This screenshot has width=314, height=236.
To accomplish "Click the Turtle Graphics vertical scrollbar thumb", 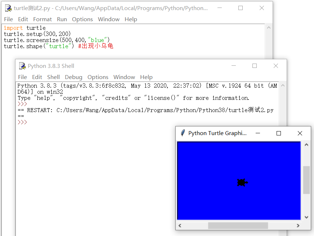I will [x=306, y=180].
